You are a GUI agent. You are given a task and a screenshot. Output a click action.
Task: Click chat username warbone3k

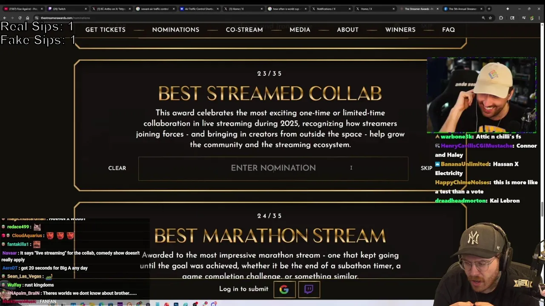[456, 137]
